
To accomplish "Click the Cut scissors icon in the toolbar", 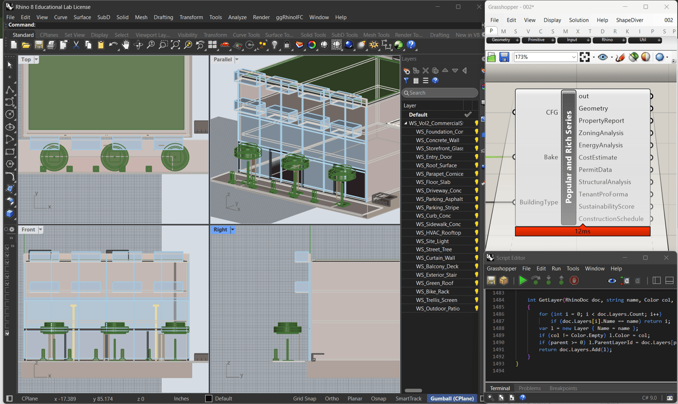I will click(x=76, y=45).
